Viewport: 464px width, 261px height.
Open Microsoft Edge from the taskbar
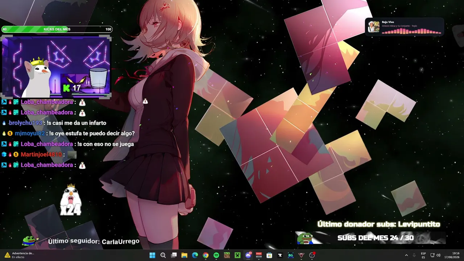tap(195, 255)
